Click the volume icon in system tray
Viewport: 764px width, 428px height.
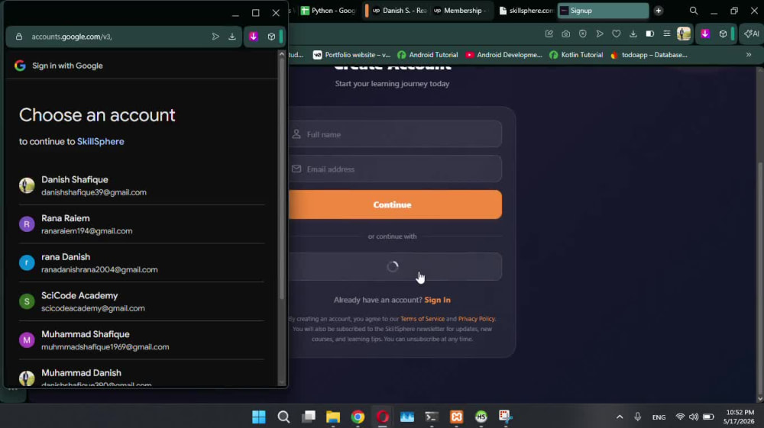point(694,417)
